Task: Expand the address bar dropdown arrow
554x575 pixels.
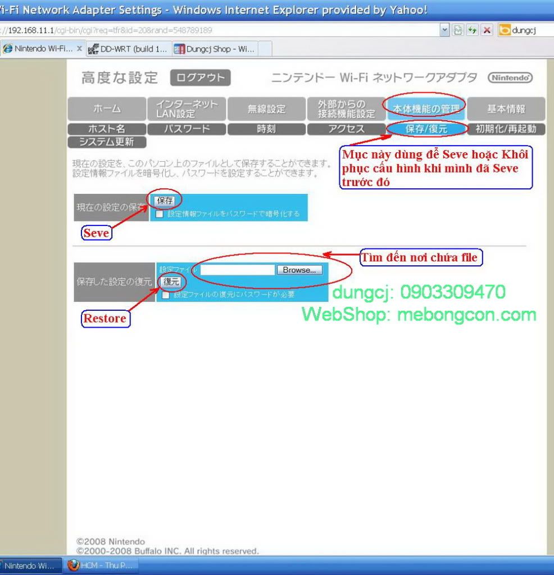Action: (445, 30)
